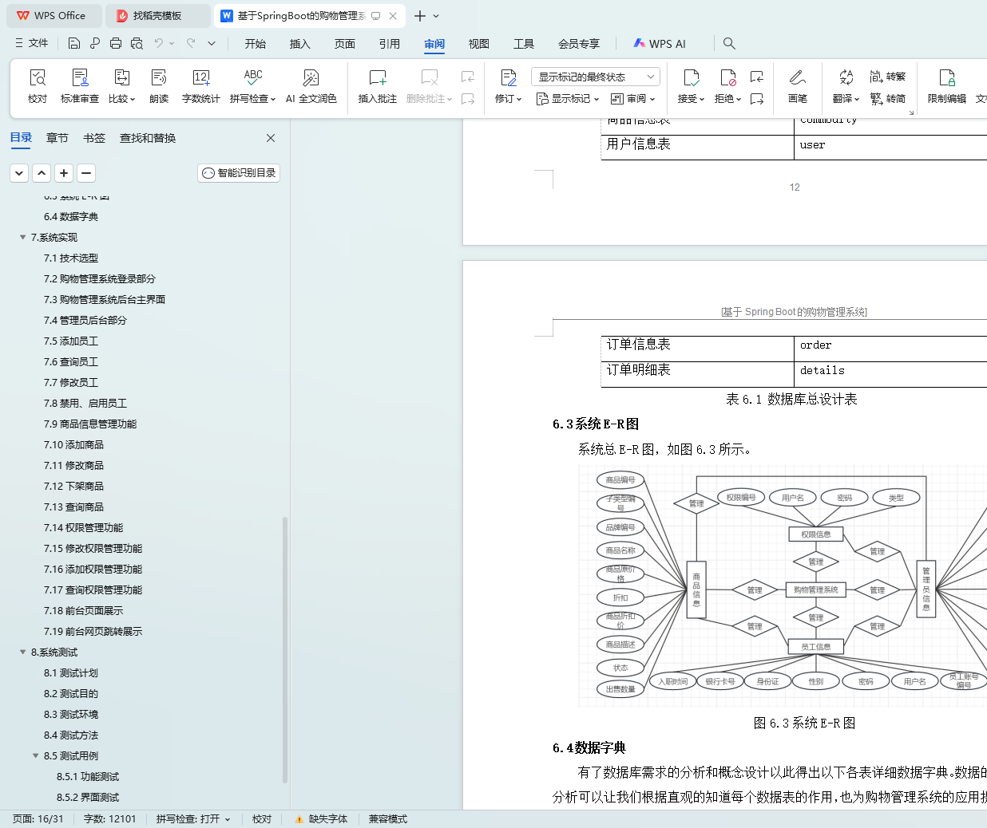This screenshot has width=987, height=828.
Task: Switch to the 引用 ribbon tab
Action: click(390, 44)
